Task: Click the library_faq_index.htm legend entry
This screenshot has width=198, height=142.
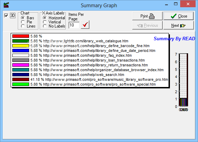Action: coord(81,56)
